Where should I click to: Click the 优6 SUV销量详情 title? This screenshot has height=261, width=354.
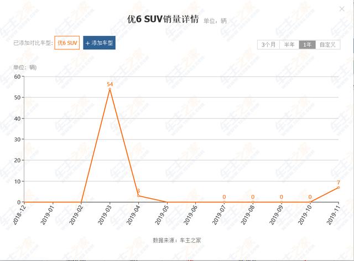[163, 19]
